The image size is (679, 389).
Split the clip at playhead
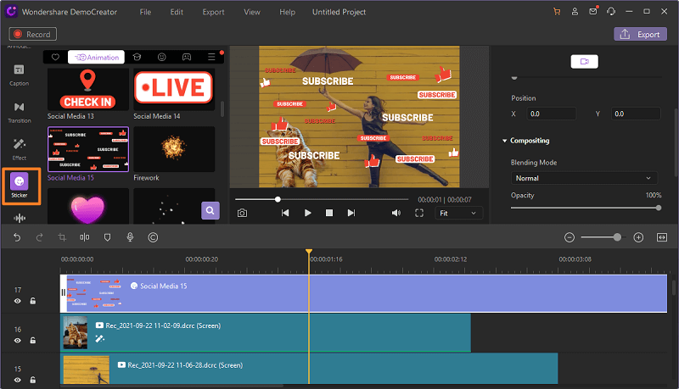84,237
